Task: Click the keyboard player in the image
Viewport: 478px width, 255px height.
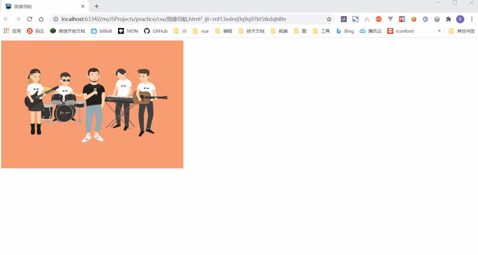Action: (x=123, y=99)
